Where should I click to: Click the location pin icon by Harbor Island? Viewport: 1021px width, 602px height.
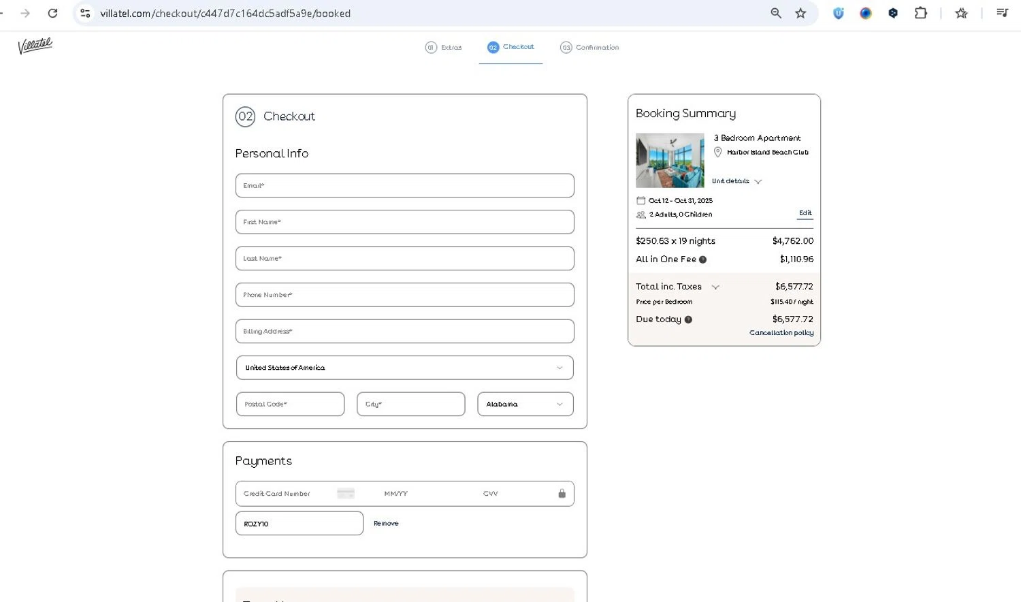[717, 153]
